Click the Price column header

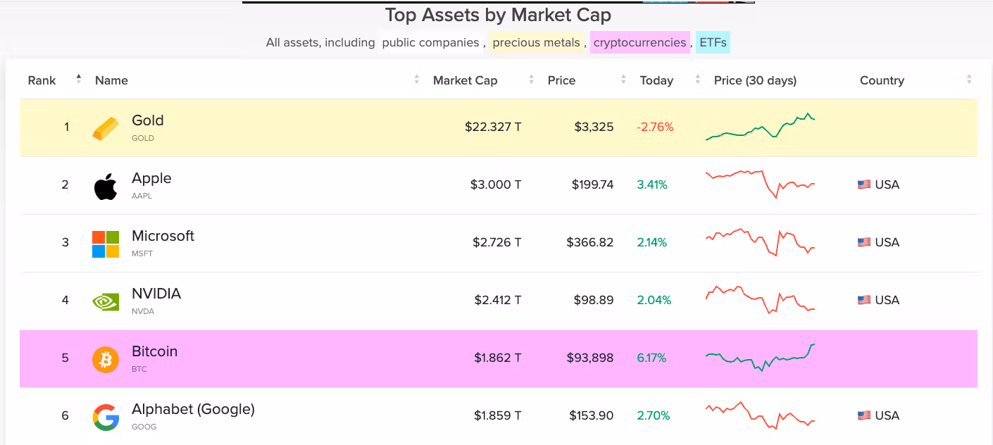pos(561,80)
